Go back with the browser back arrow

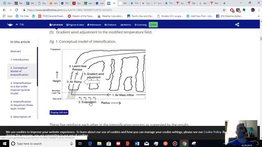(x=4, y=10)
